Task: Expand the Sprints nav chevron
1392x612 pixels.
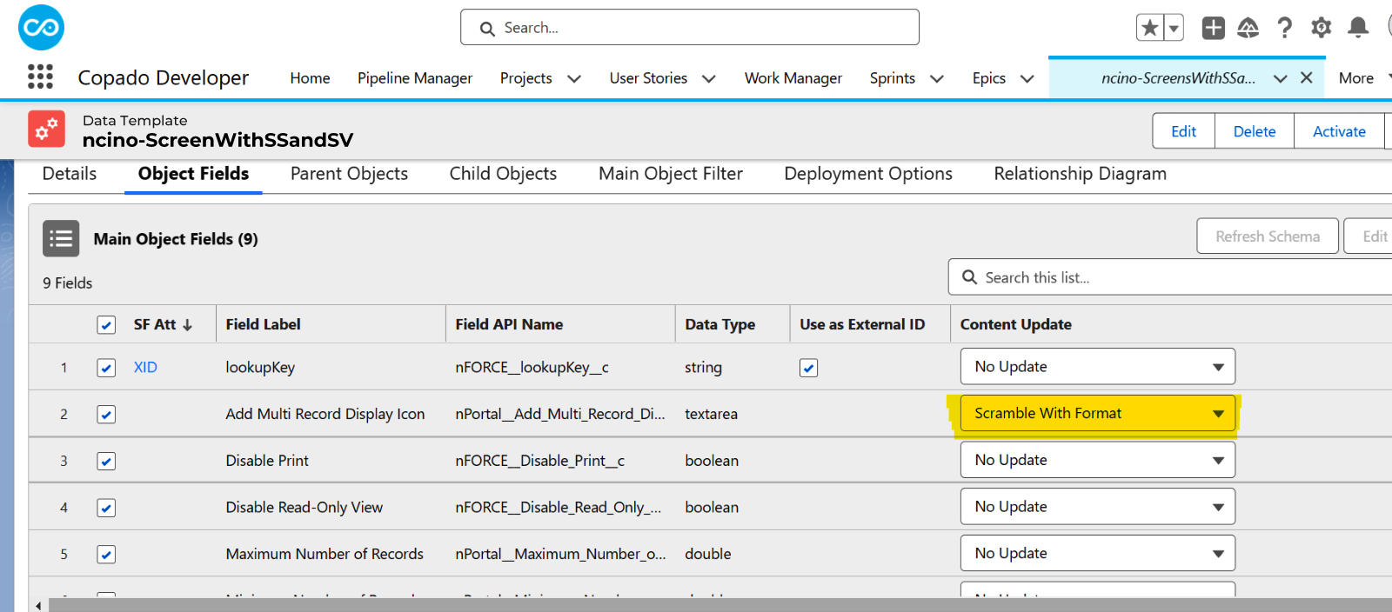Action: coord(937,78)
